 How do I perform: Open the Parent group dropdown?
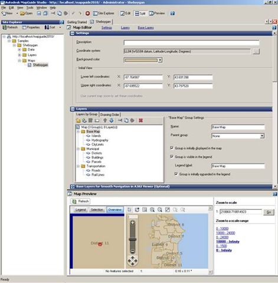coord(262,136)
